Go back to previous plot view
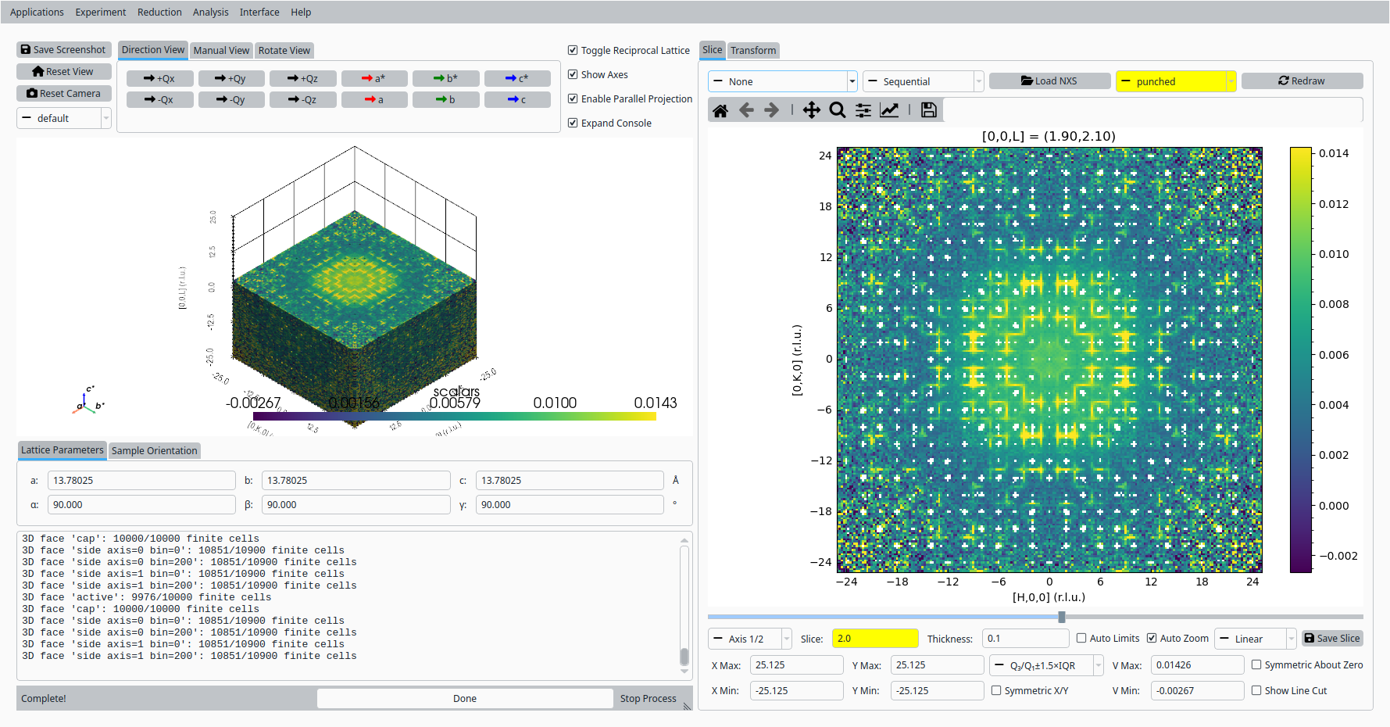The width and height of the screenshot is (1390, 727). pos(746,110)
